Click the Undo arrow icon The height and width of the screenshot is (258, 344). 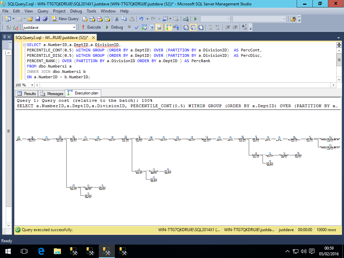click(x=141, y=19)
